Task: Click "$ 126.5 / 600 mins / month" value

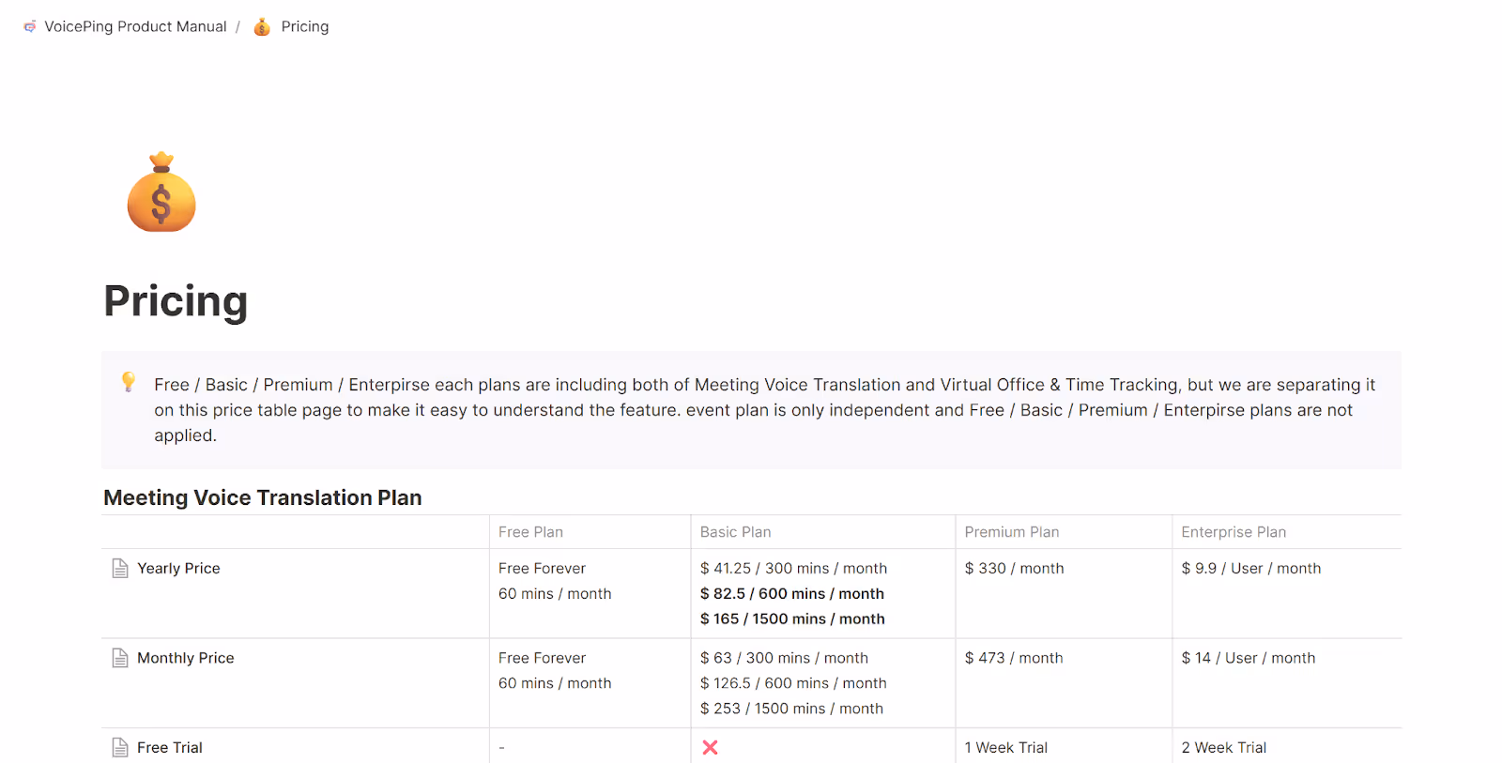Action: pyautogui.click(x=793, y=683)
